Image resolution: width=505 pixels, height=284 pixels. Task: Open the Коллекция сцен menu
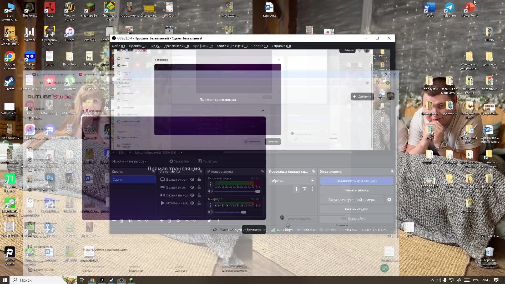pyautogui.click(x=232, y=46)
